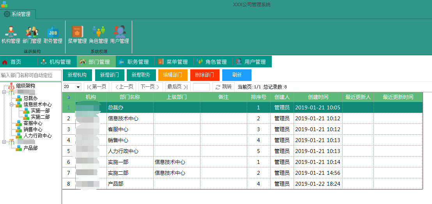This screenshot has width=432, height=204.
Task: Open 职务管理 JOB ribbon icon
Action: pyautogui.click(x=53, y=32)
